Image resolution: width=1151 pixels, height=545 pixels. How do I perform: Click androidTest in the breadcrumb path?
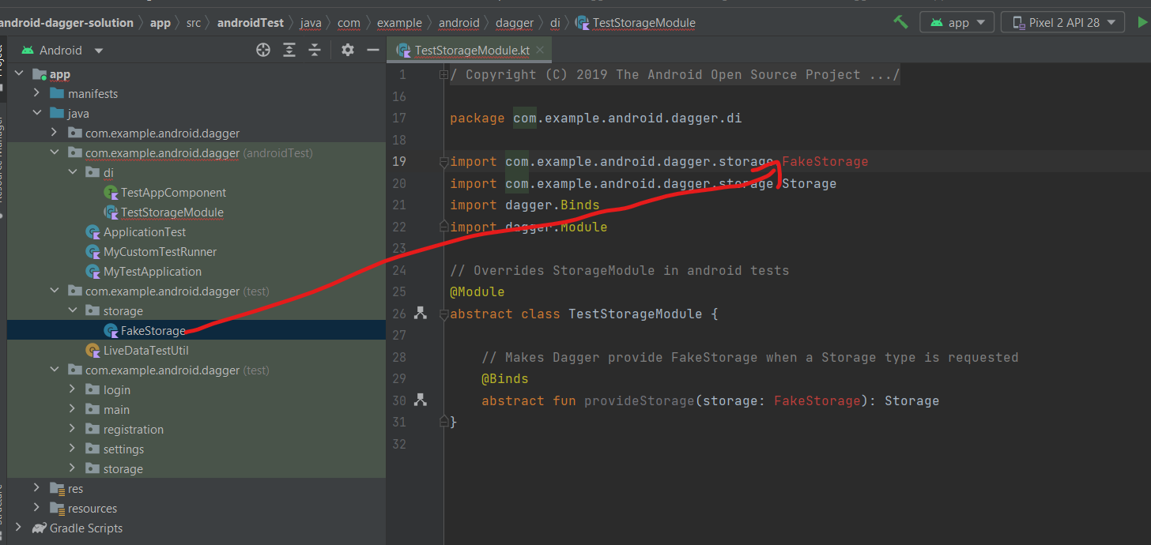(250, 23)
